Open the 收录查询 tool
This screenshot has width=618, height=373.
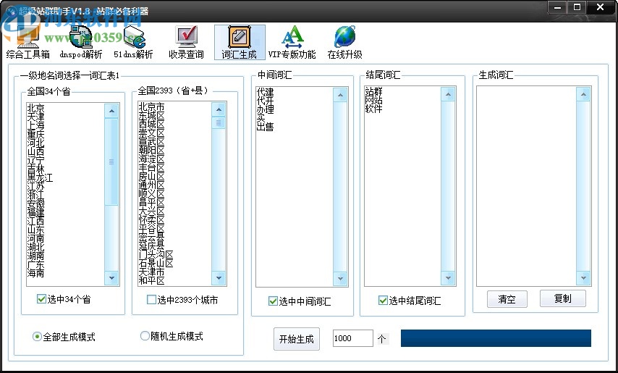(186, 43)
